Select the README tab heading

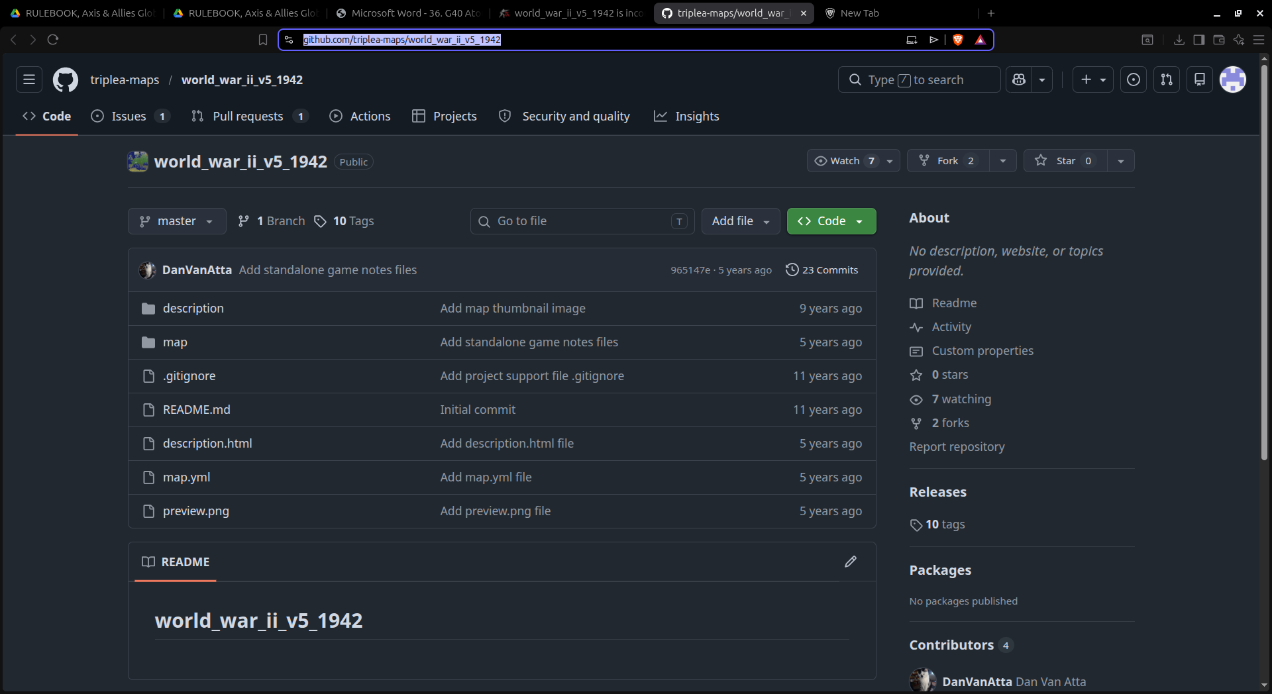point(176,562)
